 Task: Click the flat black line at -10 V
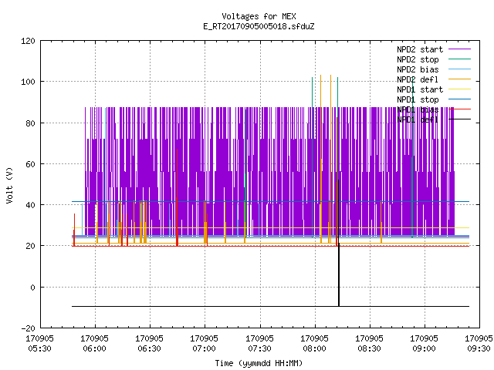coord(270,306)
